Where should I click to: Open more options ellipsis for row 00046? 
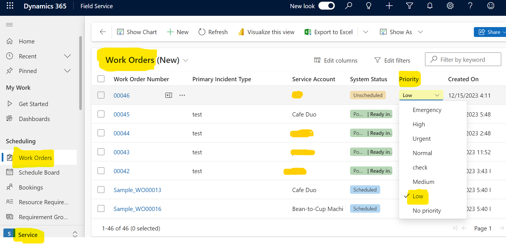(x=182, y=95)
